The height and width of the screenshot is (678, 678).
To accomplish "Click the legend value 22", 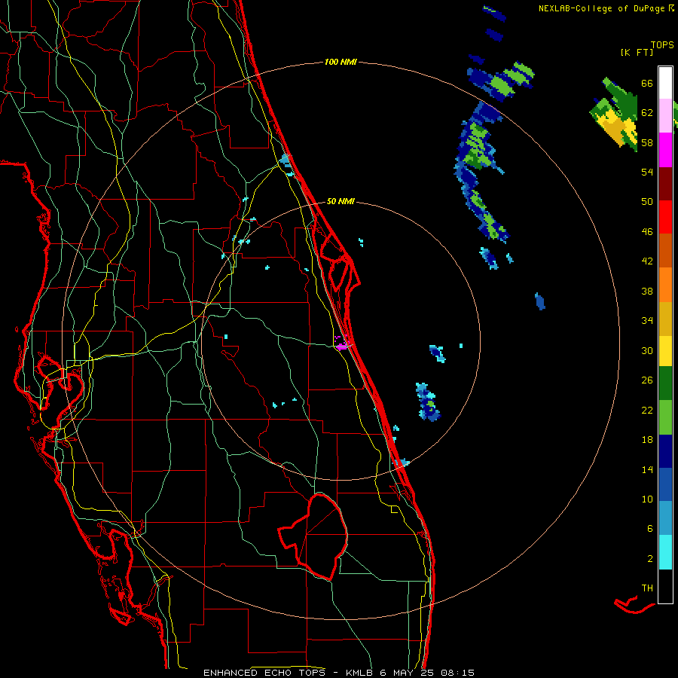I will 647,410.
